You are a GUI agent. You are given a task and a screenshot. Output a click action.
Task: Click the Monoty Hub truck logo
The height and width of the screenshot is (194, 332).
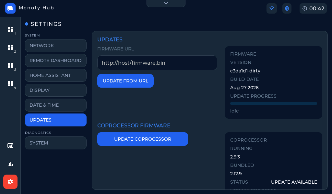(x=10, y=8)
